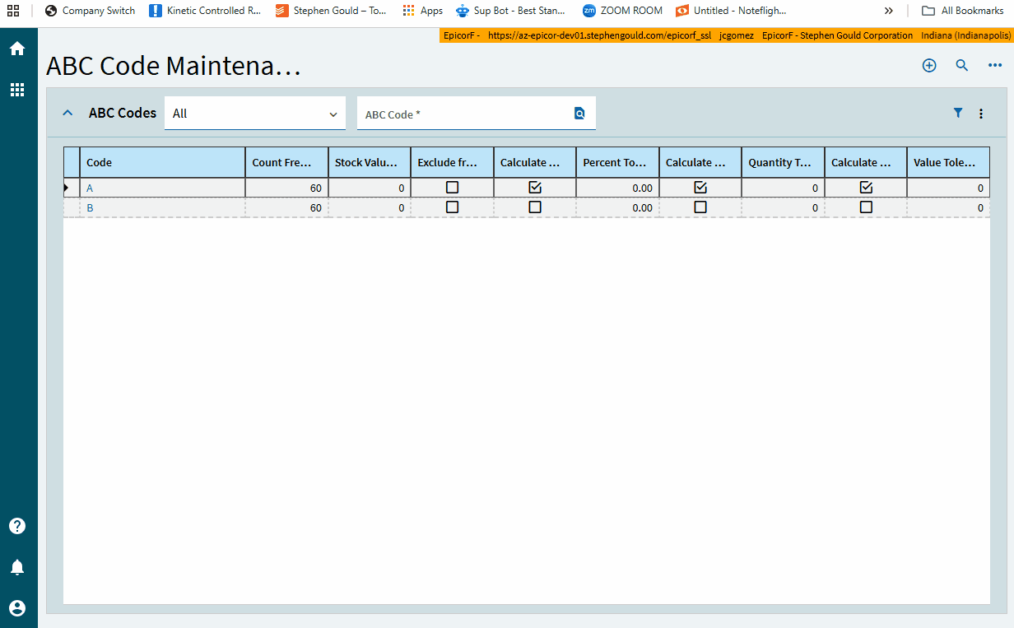The height and width of the screenshot is (628, 1014).
Task: Select row A using row selector arrow
Action: 71,188
